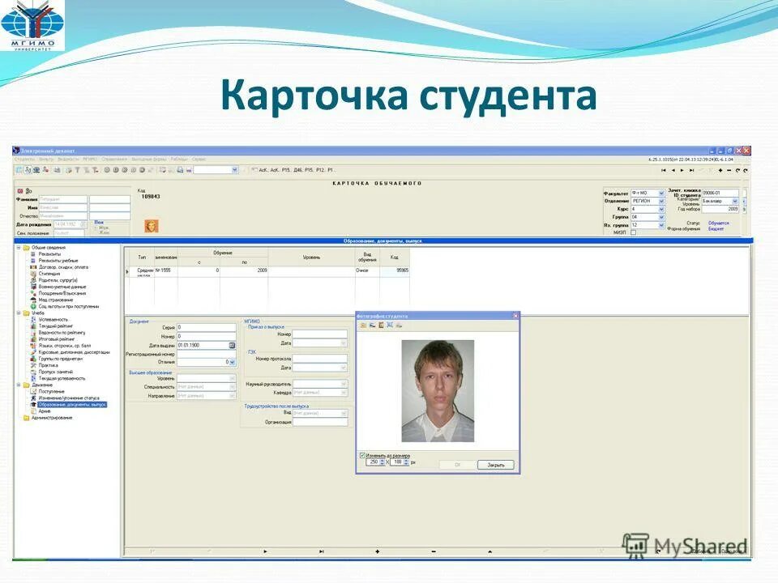Toggle МИЭП checkbox
Screen dimensions: 778x583
634,232
